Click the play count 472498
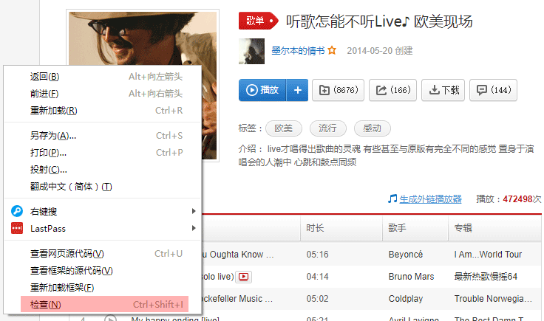The image size is (544, 321). [x=517, y=199]
